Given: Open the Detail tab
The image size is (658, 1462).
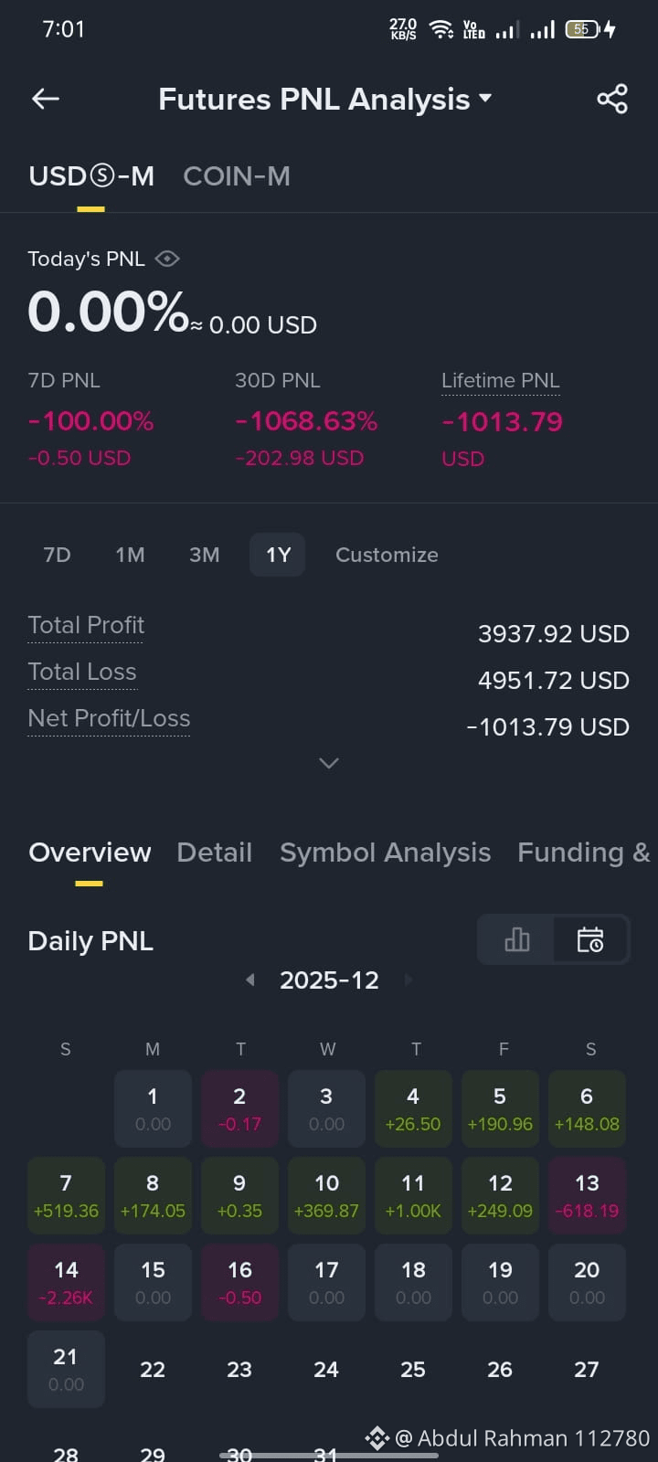Looking at the screenshot, I should click(214, 853).
